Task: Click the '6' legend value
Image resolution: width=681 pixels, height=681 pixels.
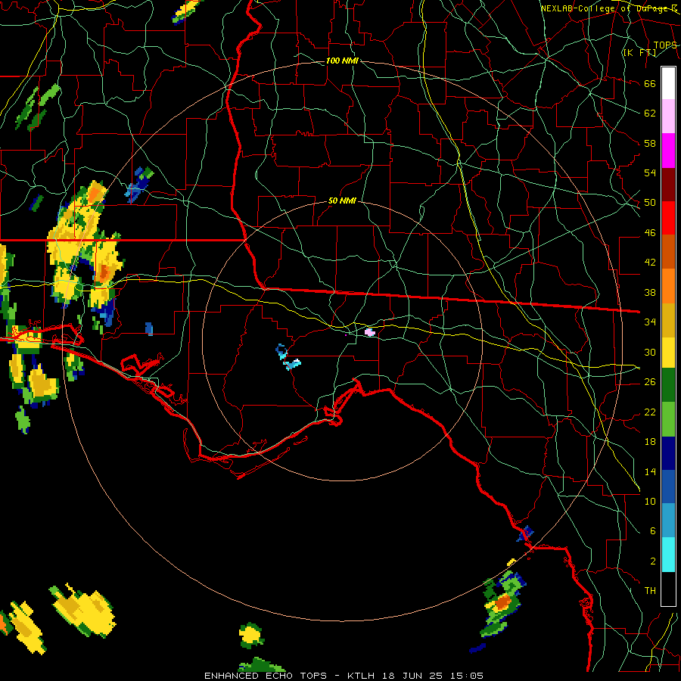Action: point(652,531)
